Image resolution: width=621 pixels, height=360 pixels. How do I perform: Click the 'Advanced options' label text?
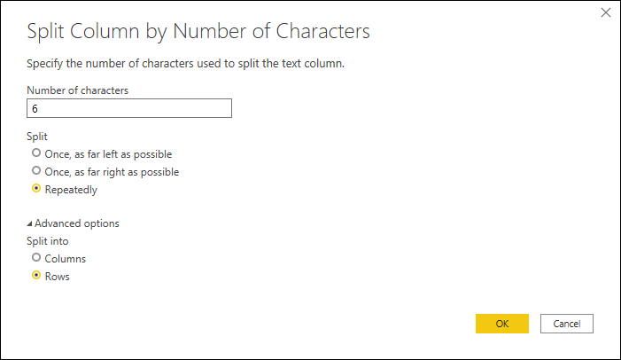tap(77, 223)
